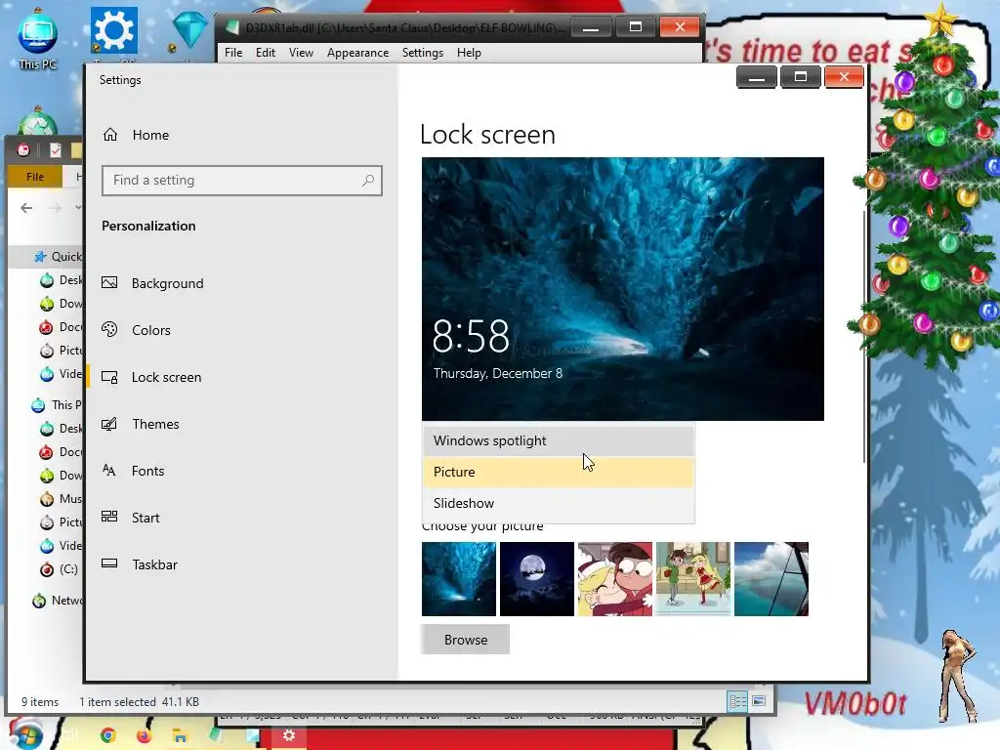Maximize the Settings window
Image resolution: width=1000 pixels, height=750 pixels.
(x=801, y=77)
